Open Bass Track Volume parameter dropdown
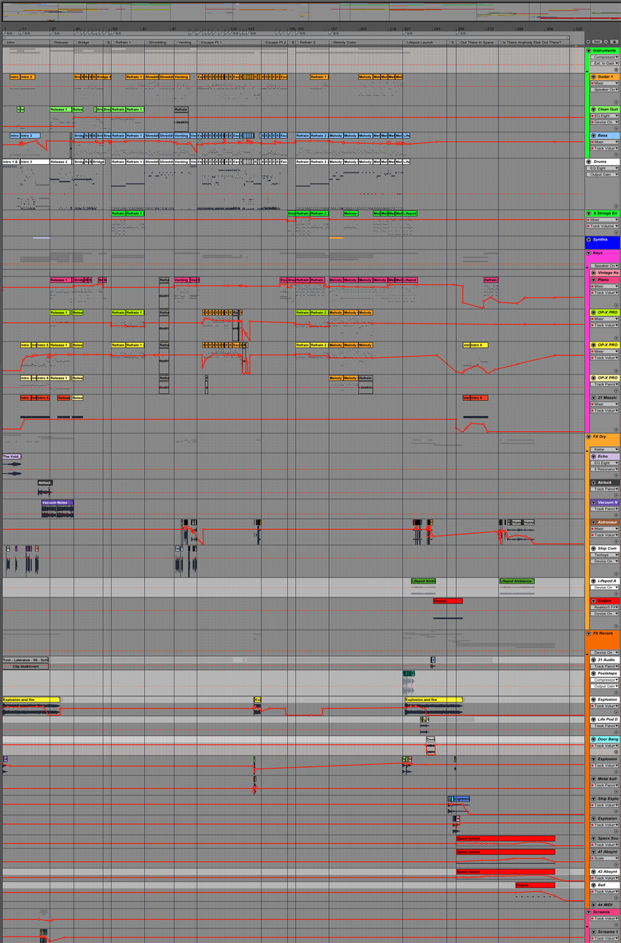This screenshot has height=943, width=621. coord(604,148)
